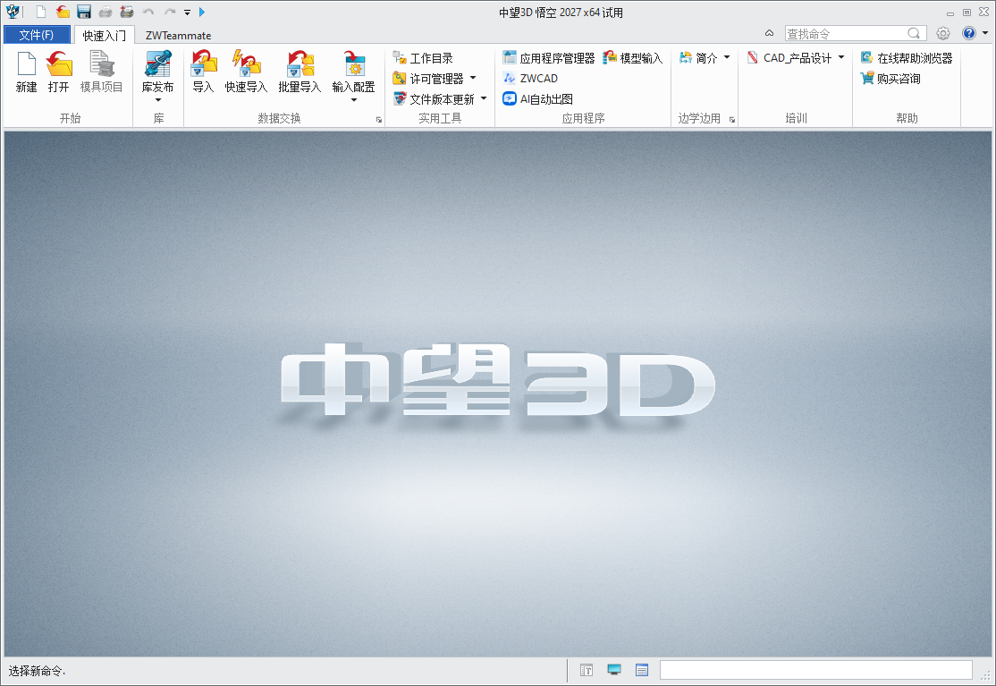Image resolution: width=996 pixels, height=686 pixels.
Task: Click AI自动出图 auto drawing
Action: [538, 99]
